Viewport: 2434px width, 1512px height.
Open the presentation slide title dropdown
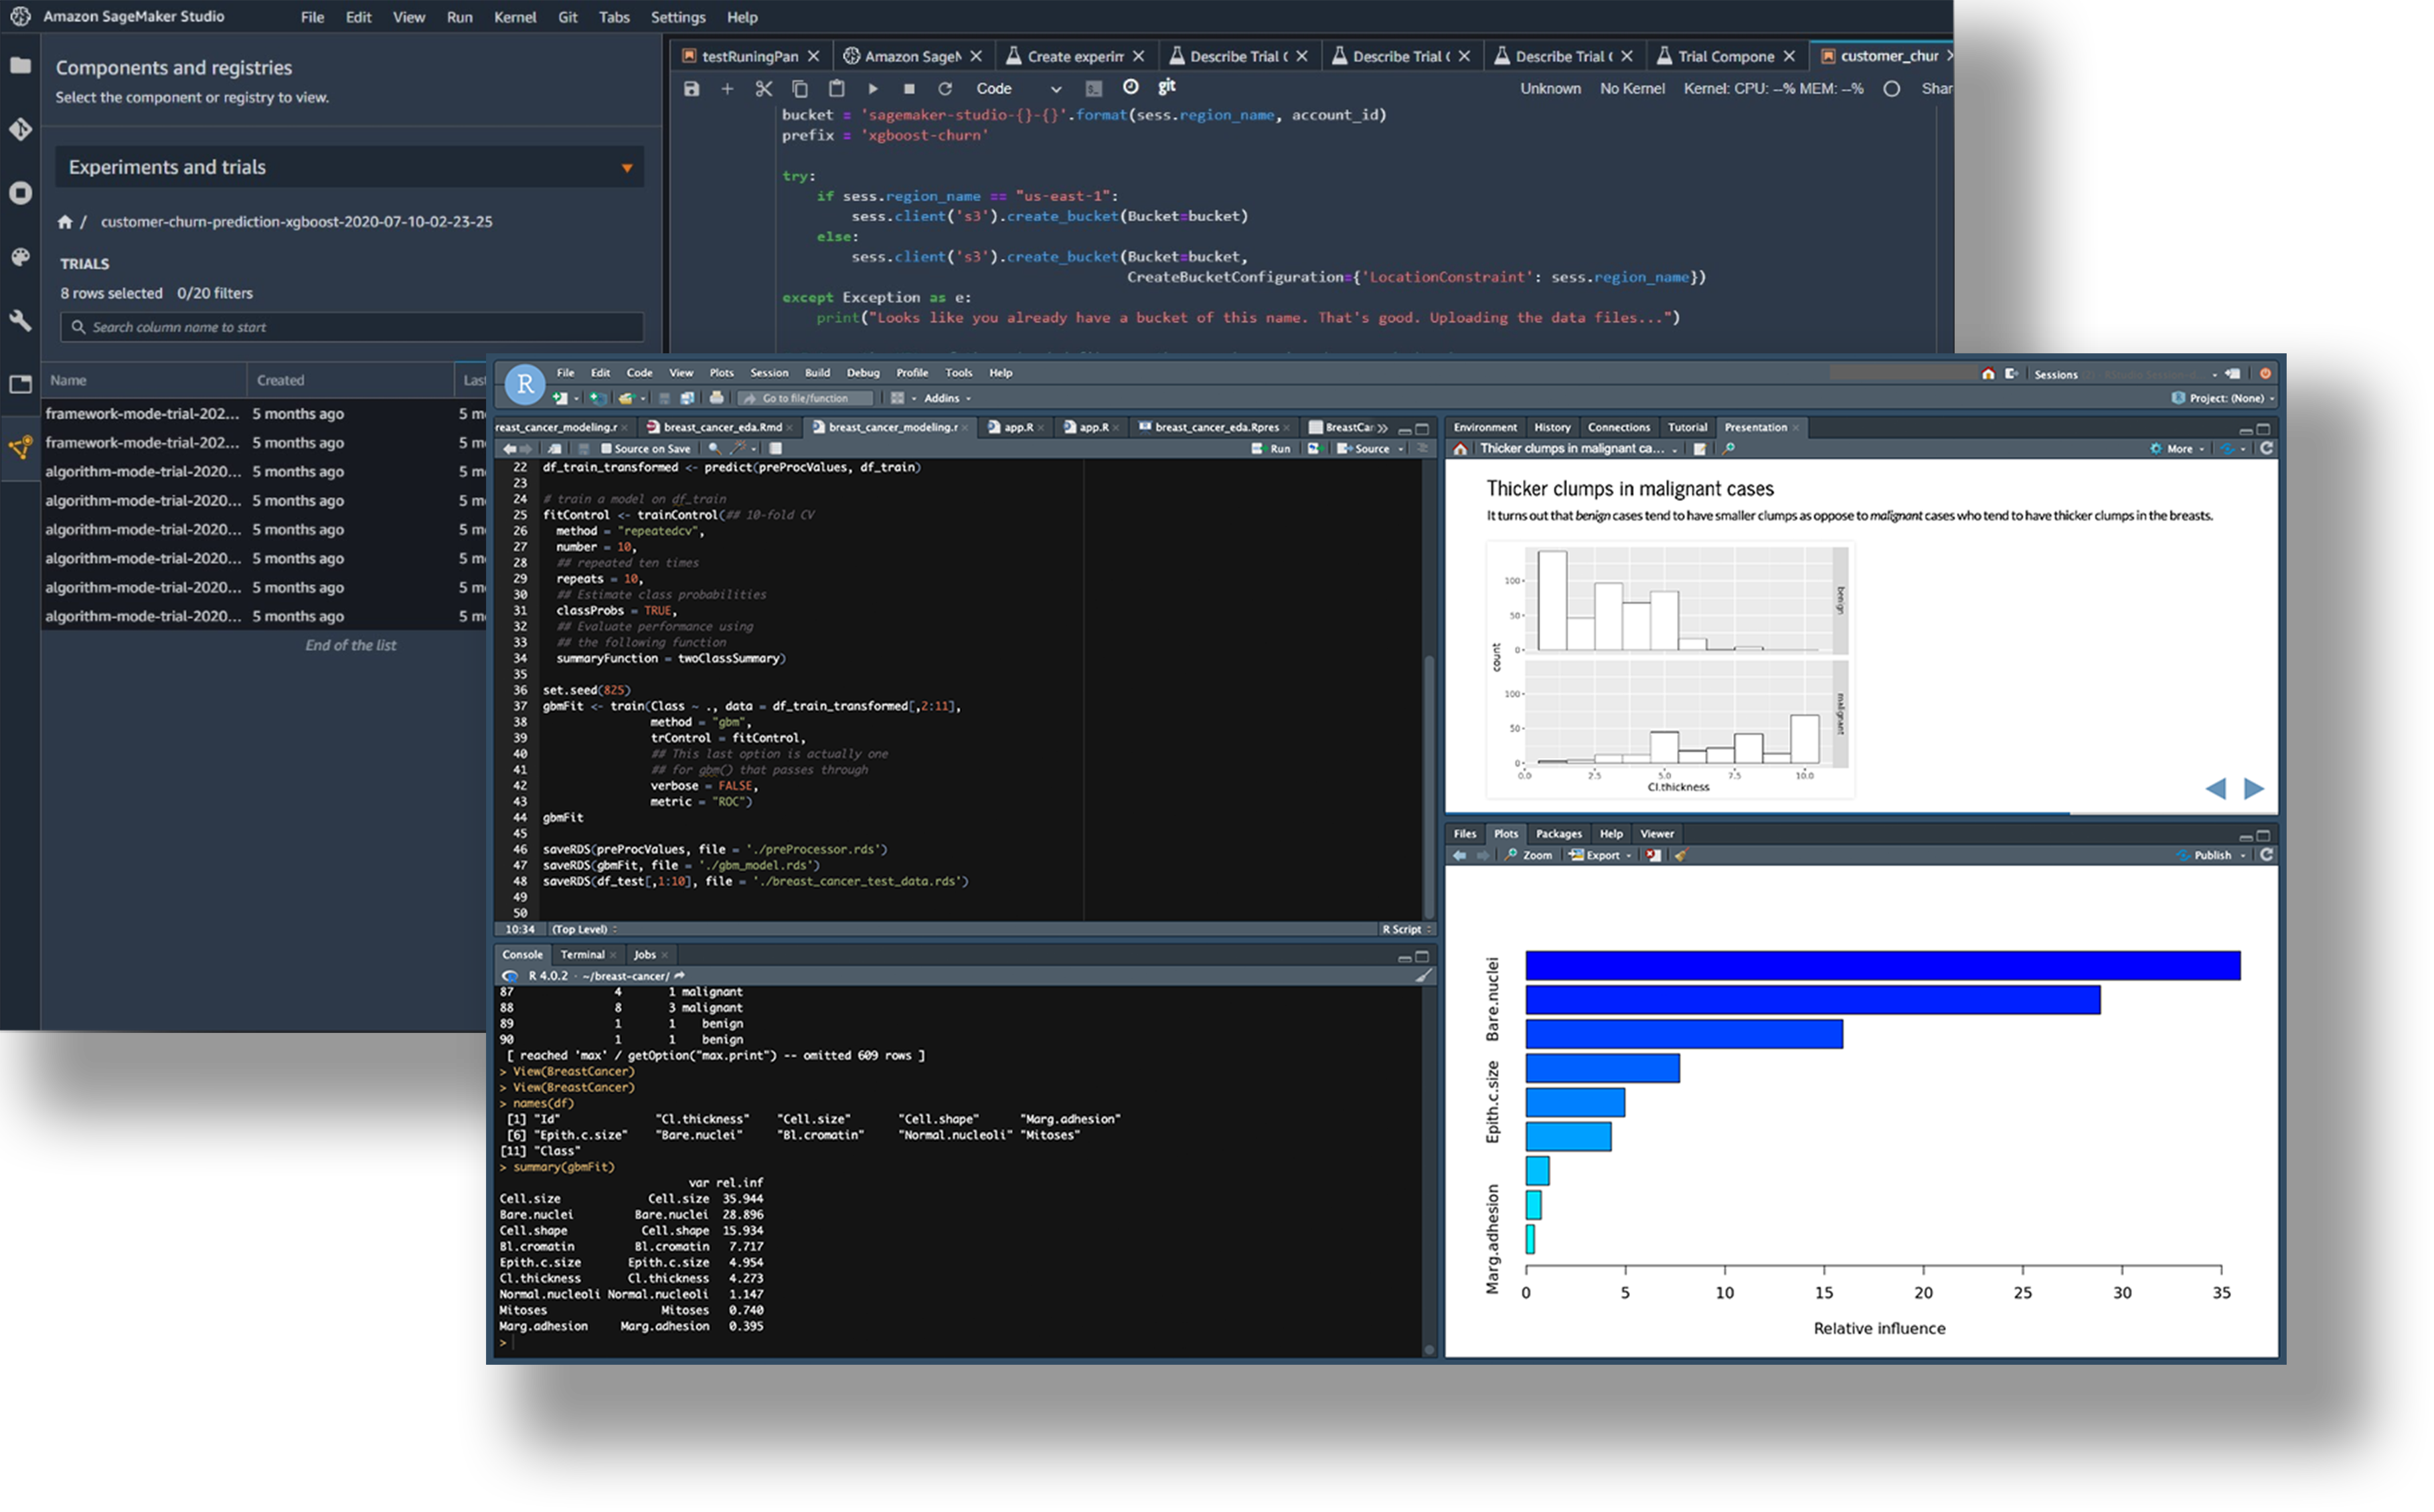point(1578,449)
